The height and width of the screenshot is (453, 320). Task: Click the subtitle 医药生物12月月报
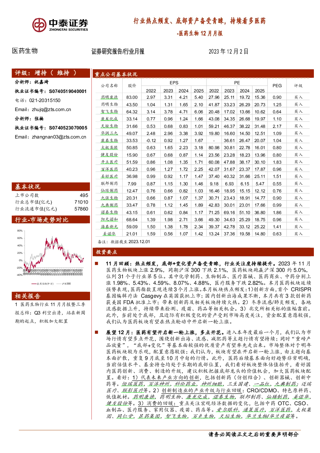200,33
